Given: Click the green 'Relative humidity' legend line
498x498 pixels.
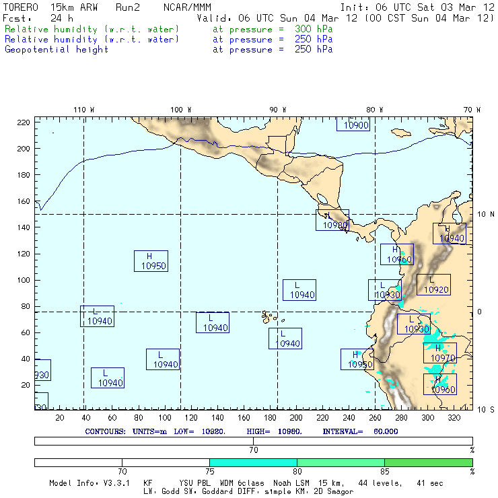Looking at the screenshot, I should click(x=169, y=29).
